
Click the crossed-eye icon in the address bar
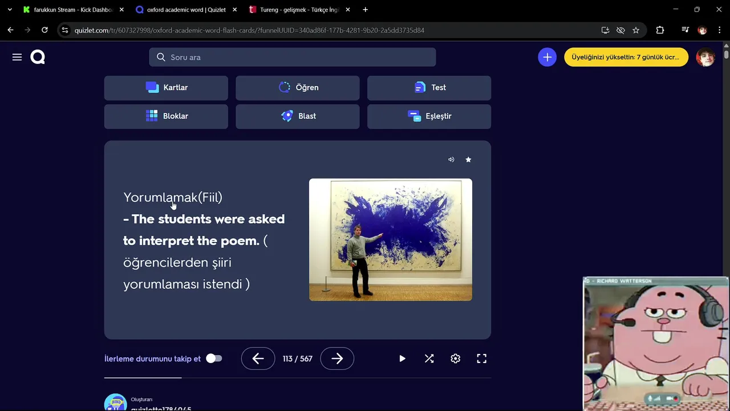[620, 30]
